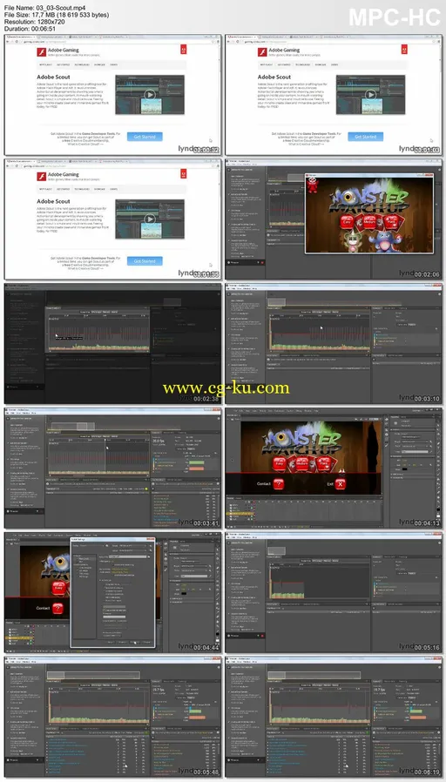Viewport: 446px width, 782px height.
Task: Click Flash logo in the 00:00:32 frame
Action: (42, 52)
